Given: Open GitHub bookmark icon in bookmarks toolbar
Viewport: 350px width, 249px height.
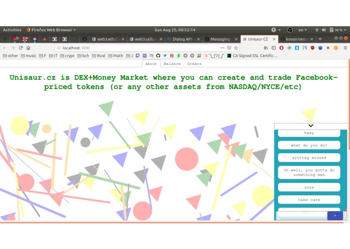Looking at the screenshot, I should click(x=158, y=55).
